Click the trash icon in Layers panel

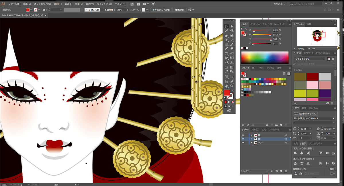[x=286, y=171]
